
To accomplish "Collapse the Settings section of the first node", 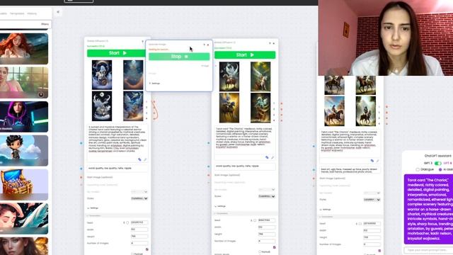I will click(93, 208).
